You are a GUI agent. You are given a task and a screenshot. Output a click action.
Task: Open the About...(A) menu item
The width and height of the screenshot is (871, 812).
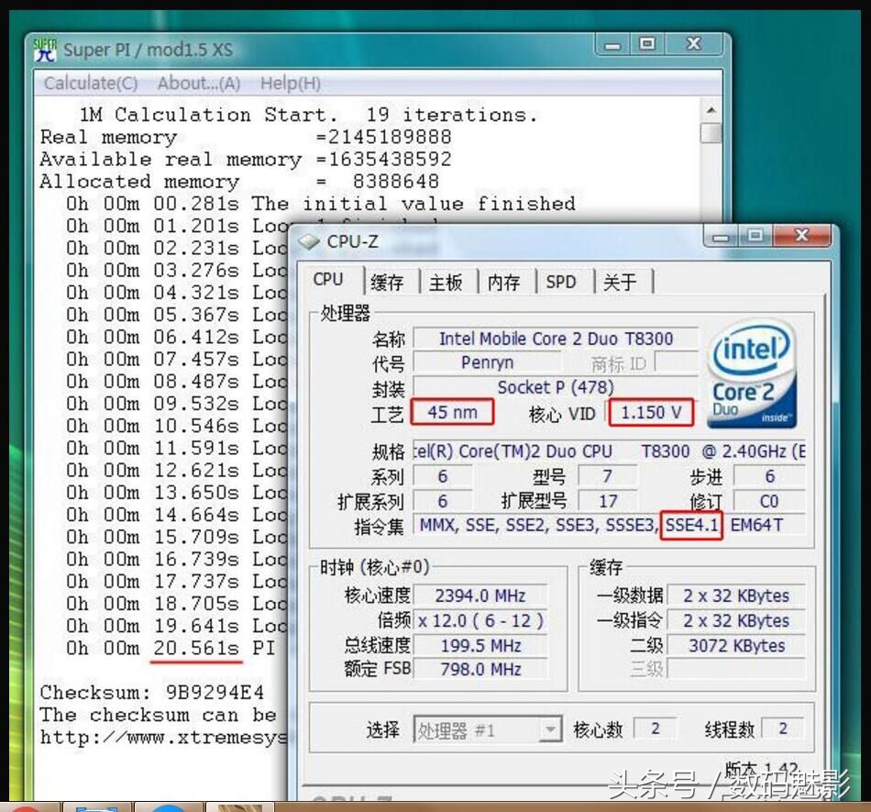[196, 83]
